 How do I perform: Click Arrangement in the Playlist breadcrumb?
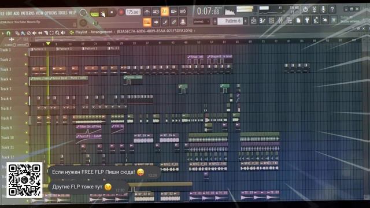tap(102, 32)
